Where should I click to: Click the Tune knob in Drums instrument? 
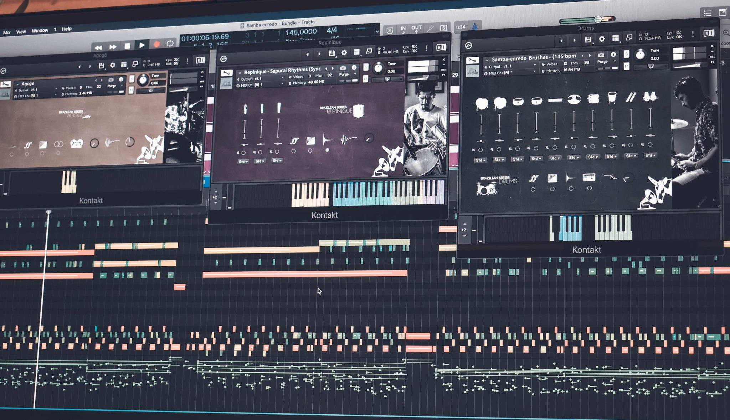(640, 55)
